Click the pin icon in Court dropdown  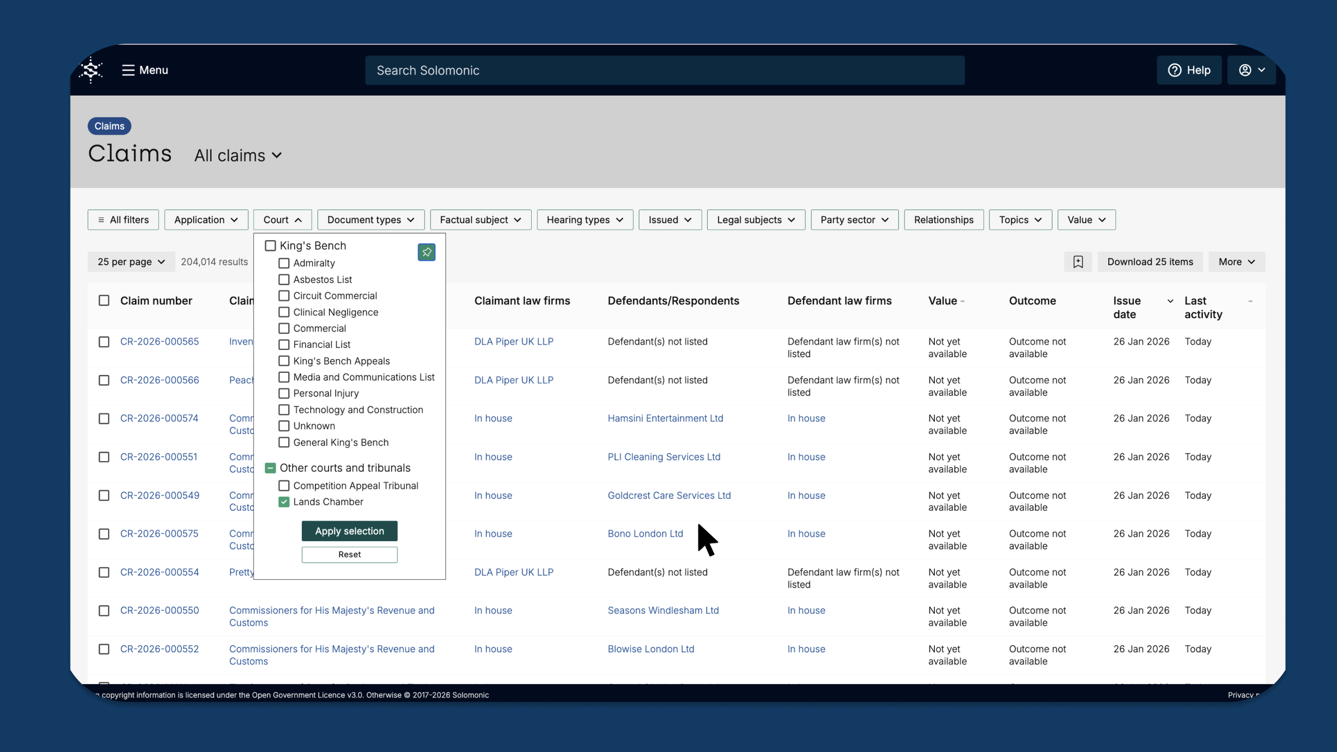pos(426,252)
